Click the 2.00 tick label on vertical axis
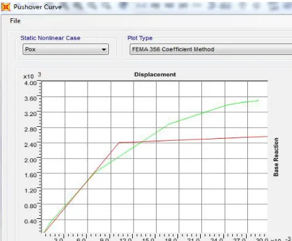 (31, 160)
